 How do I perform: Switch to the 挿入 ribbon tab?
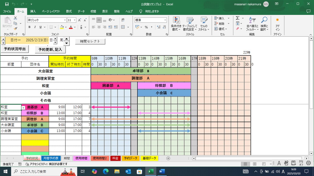point(33,11)
